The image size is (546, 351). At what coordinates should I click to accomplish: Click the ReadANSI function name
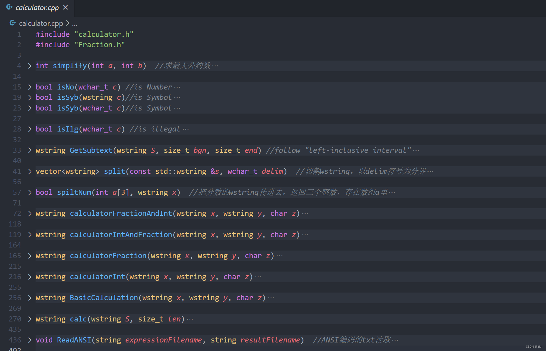[74, 340]
